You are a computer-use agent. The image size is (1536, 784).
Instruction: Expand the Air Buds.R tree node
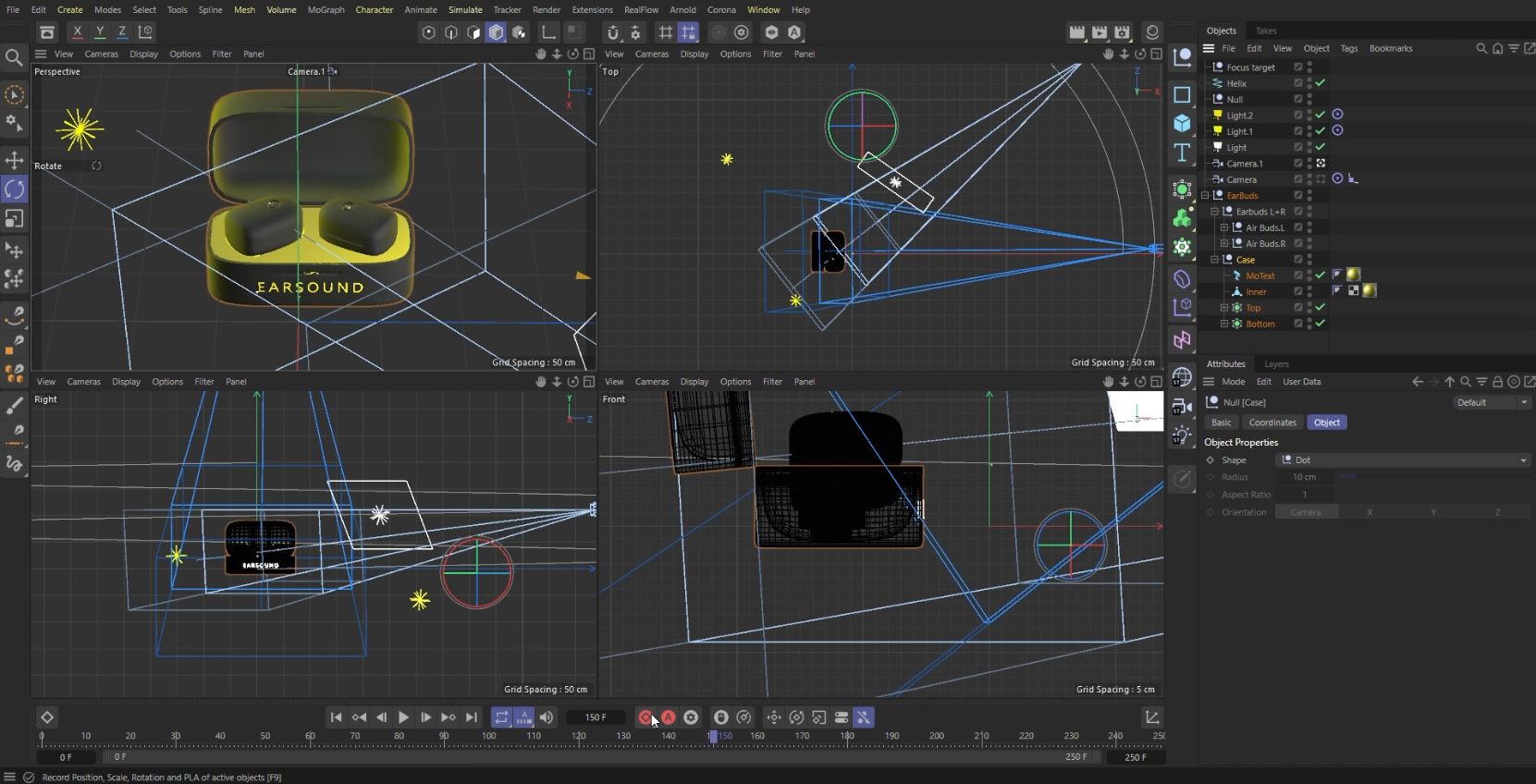click(1224, 243)
